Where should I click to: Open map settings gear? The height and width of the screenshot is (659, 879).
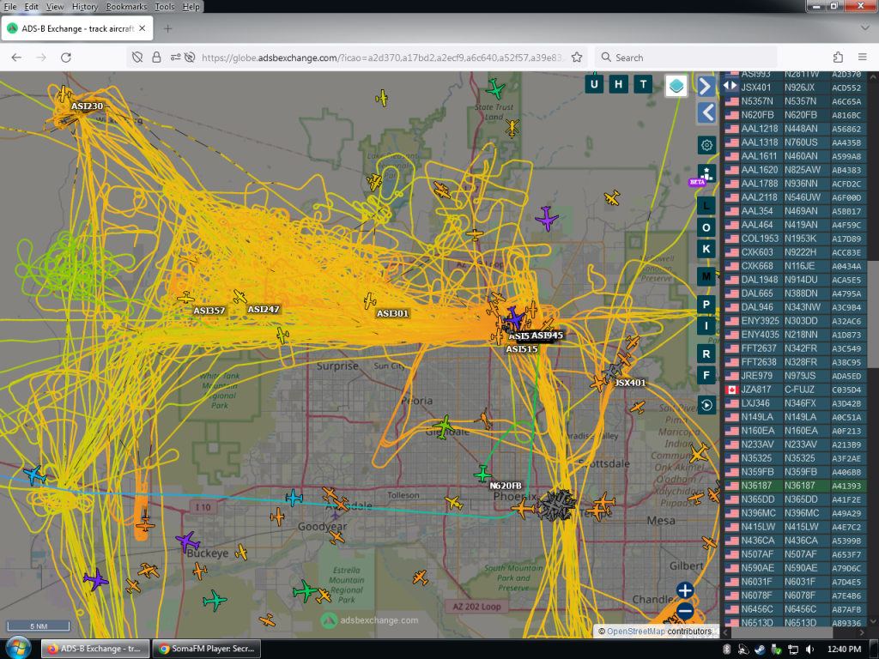(706, 145)
